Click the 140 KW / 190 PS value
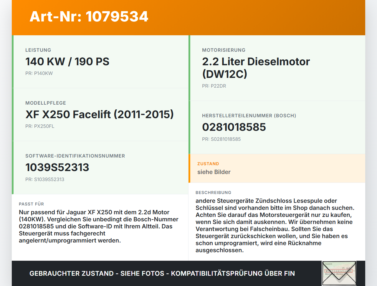 (67, 61)
